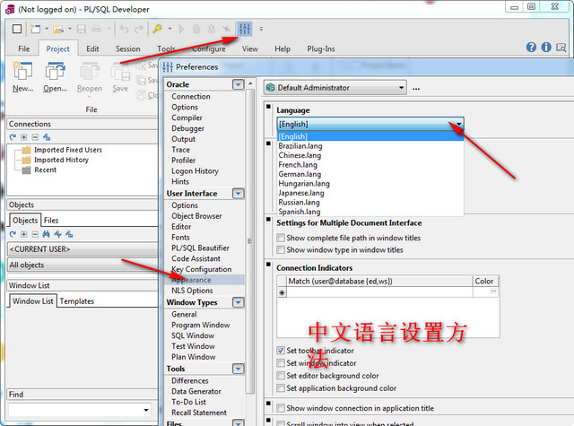Open the File menu
574x426 pixels.
pyautogui.click(x=24, y=48)
